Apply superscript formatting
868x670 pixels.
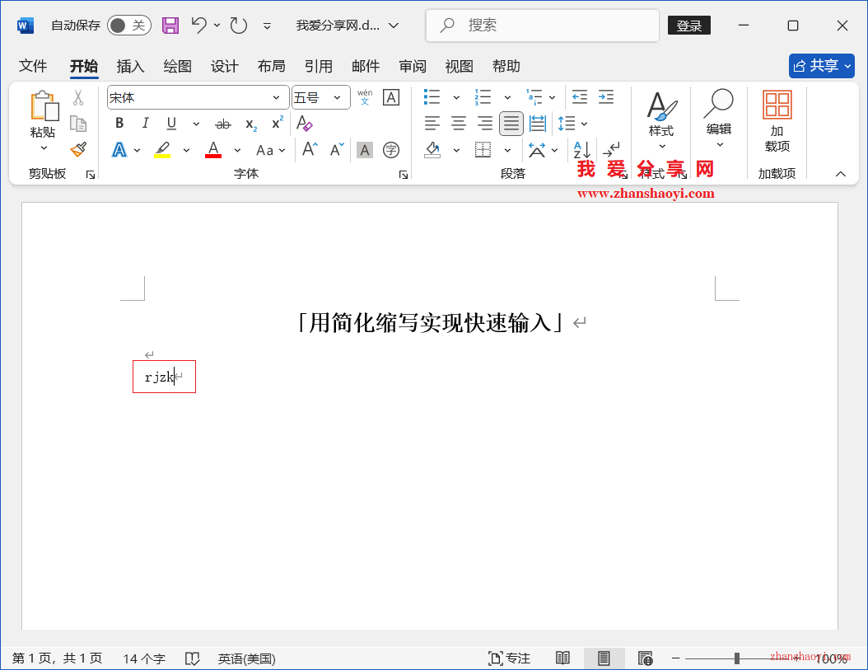[278, 123]
